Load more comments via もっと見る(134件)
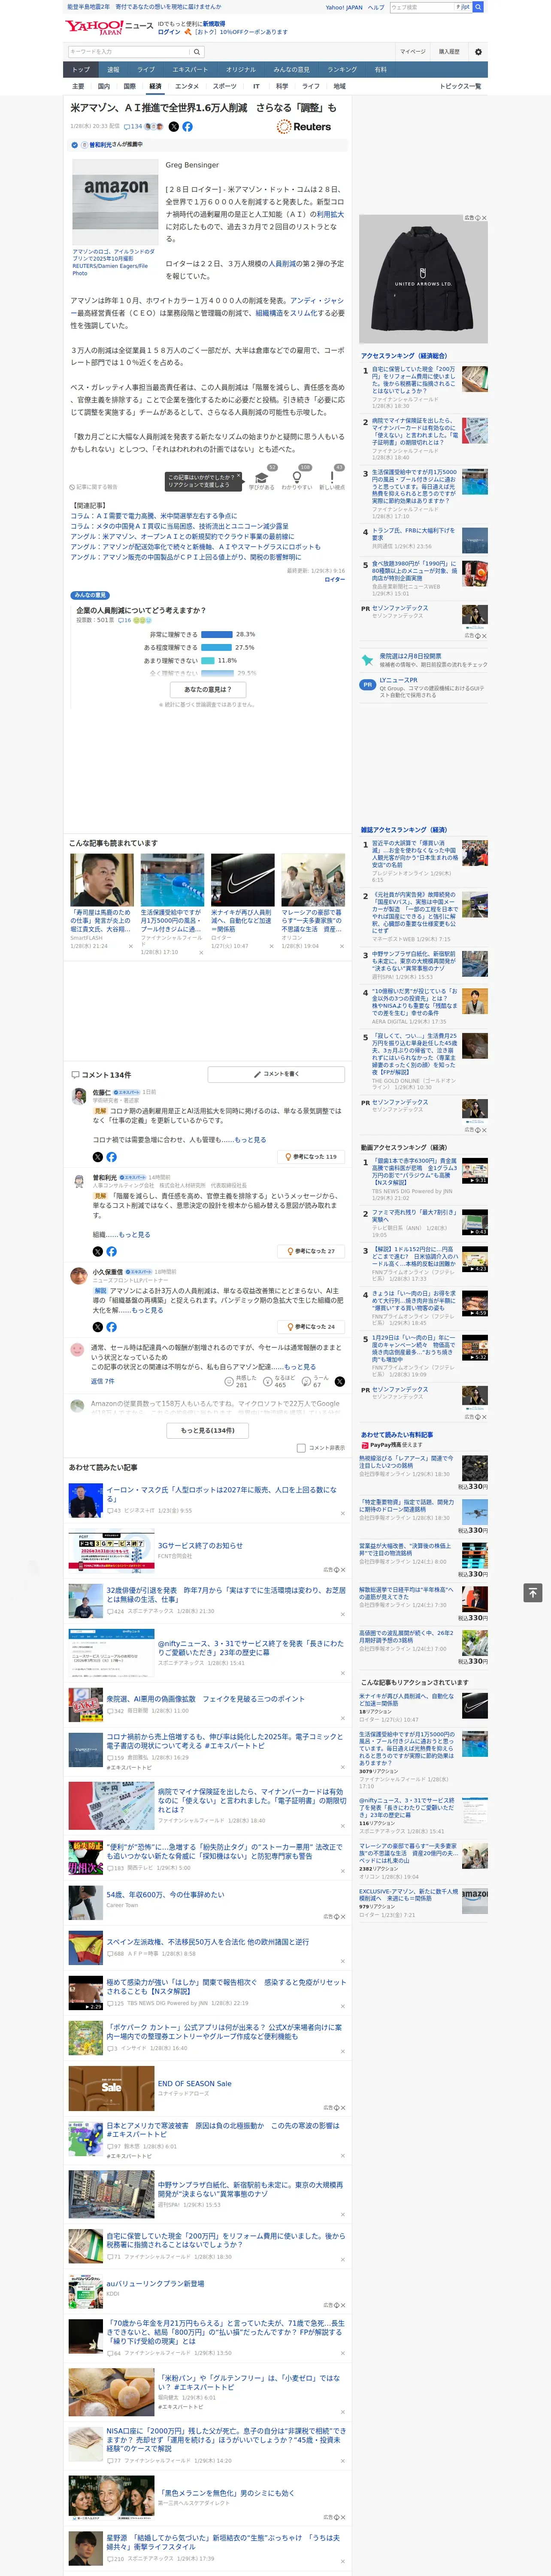The image size is (551, 2576). click(x=207, y=1430)
